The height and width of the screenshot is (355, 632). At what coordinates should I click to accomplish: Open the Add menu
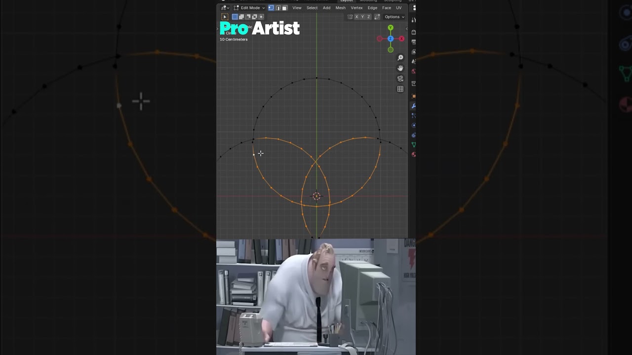pyautogui.click(x=326, y=8)
